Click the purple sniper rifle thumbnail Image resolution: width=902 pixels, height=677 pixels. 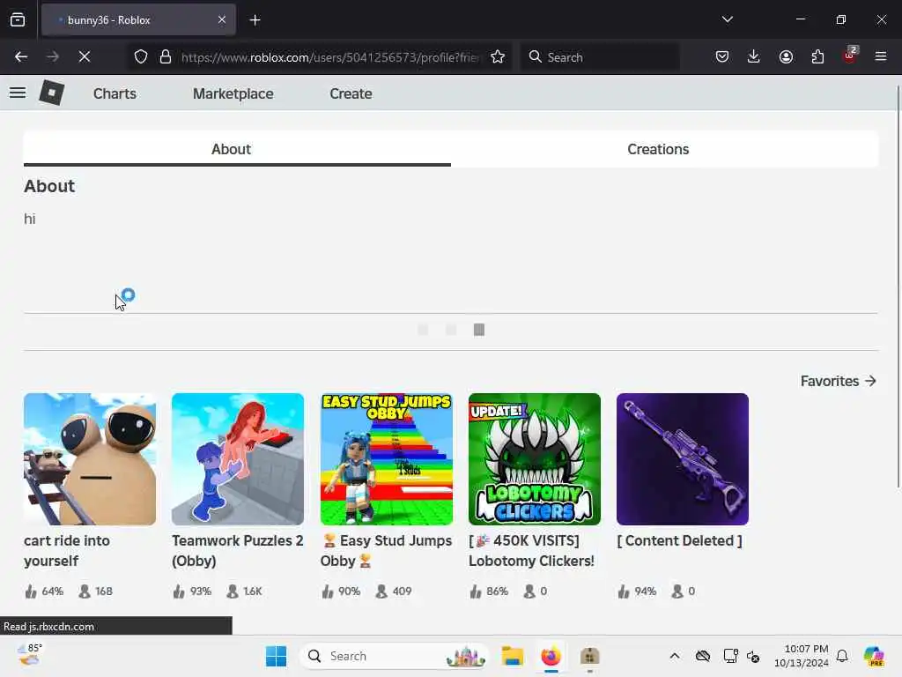(x=683, y=458)
